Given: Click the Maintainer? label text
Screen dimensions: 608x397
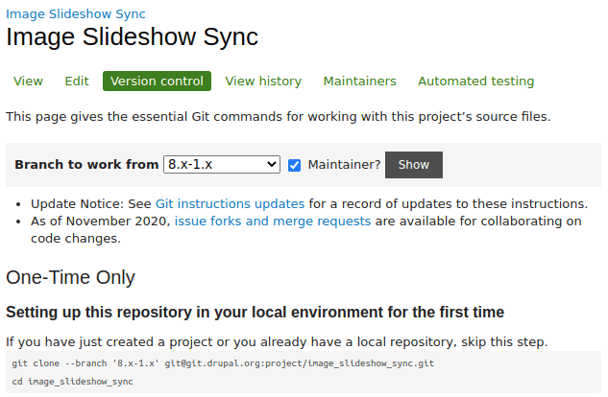Looking at the screenshot, I should point(344,165).
